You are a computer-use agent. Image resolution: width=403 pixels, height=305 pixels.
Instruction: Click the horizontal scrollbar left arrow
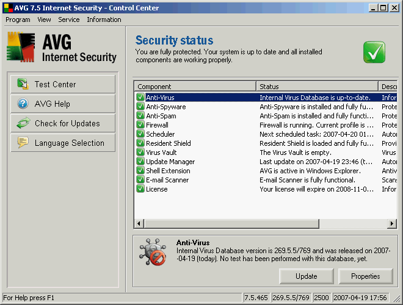[139, 224]
